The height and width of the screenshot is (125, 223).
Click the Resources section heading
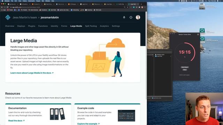[13, 93]
